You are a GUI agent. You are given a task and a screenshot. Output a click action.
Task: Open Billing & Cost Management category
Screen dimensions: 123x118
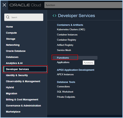(22, 100)
